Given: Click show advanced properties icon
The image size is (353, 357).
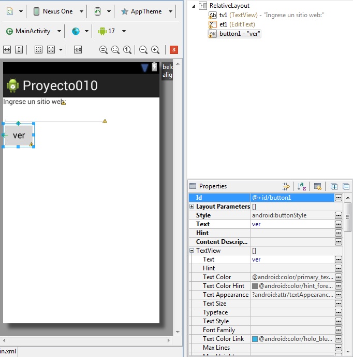Looking at the screenshot, I should [x=286, y=186].
